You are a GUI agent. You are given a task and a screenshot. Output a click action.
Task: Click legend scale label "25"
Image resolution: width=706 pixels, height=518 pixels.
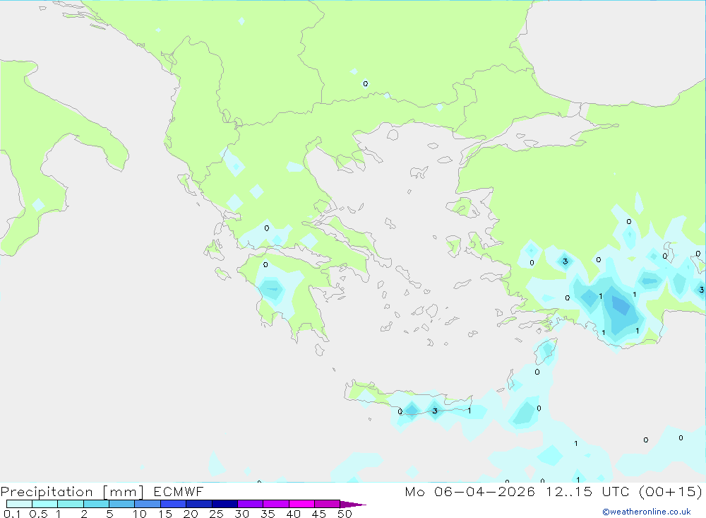216,514
